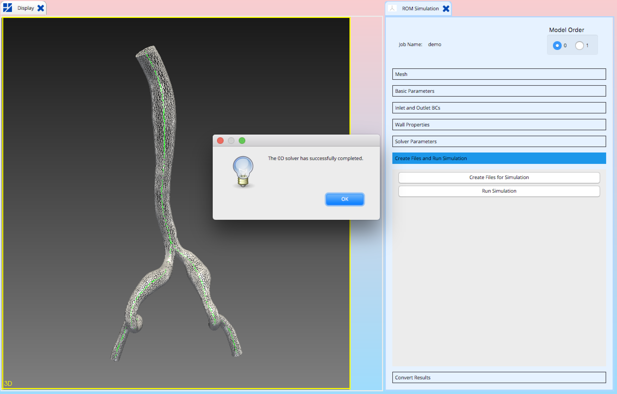Close the Display tab

[41, 8]
